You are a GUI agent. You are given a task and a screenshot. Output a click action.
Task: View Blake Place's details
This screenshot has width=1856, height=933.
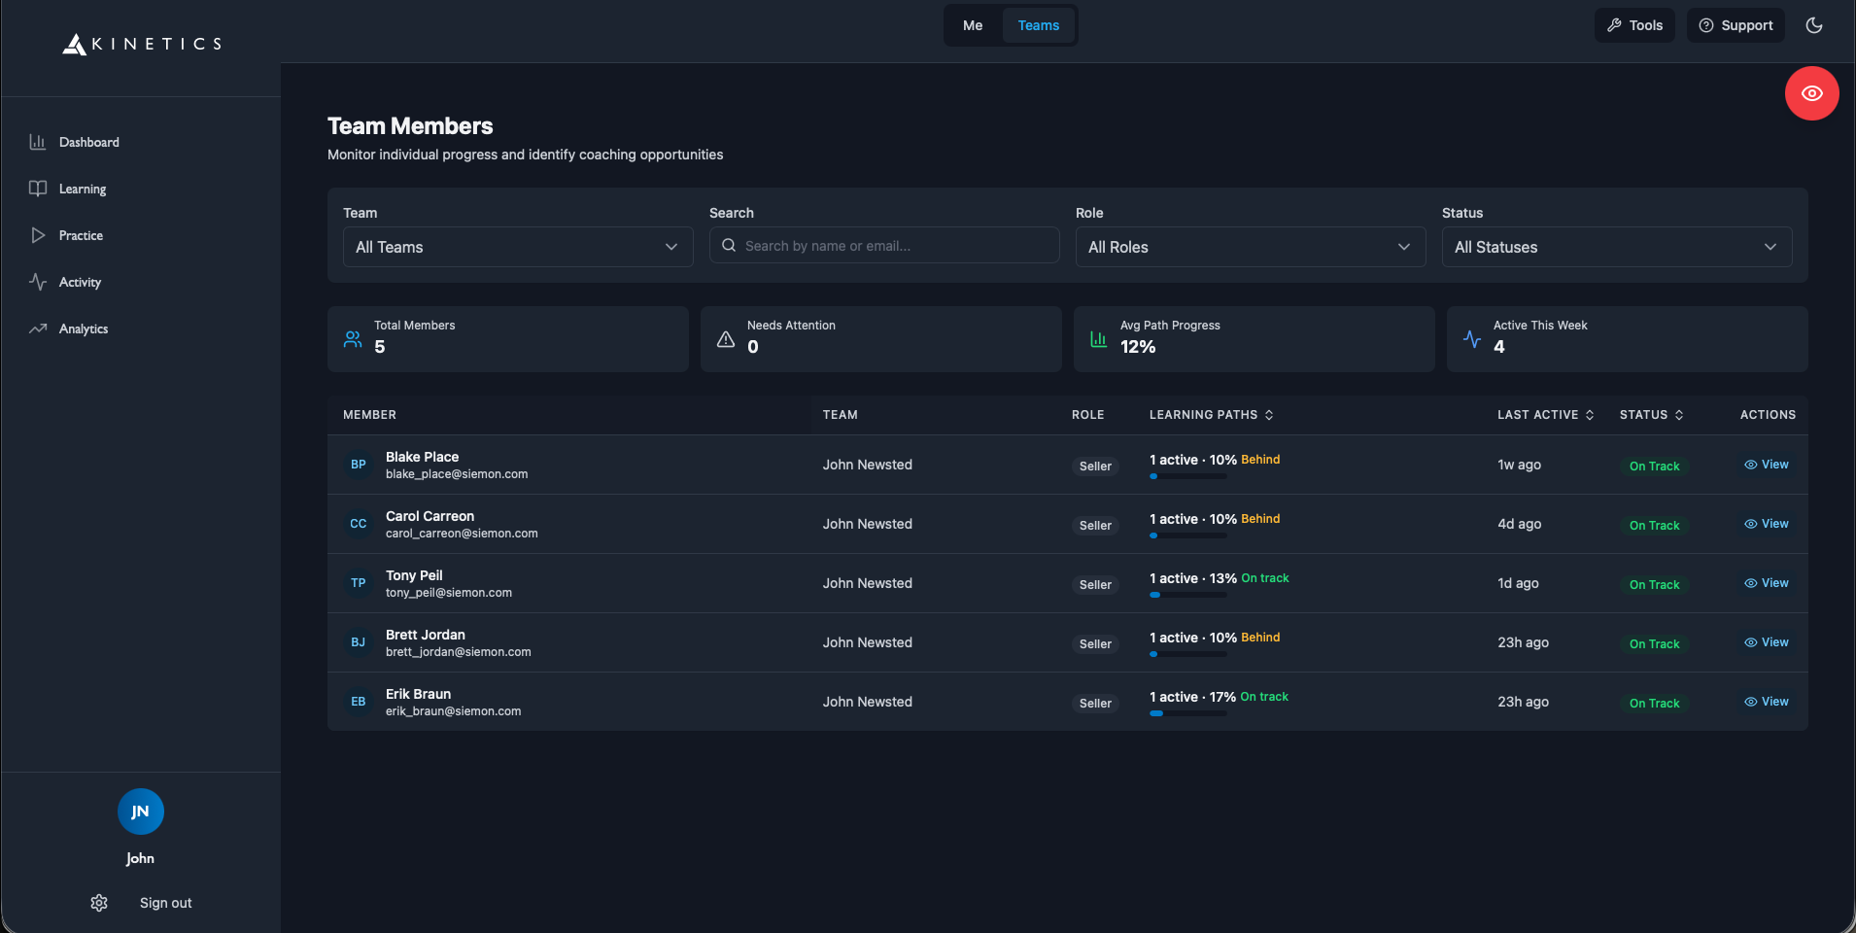click(x=1766, y=465)
